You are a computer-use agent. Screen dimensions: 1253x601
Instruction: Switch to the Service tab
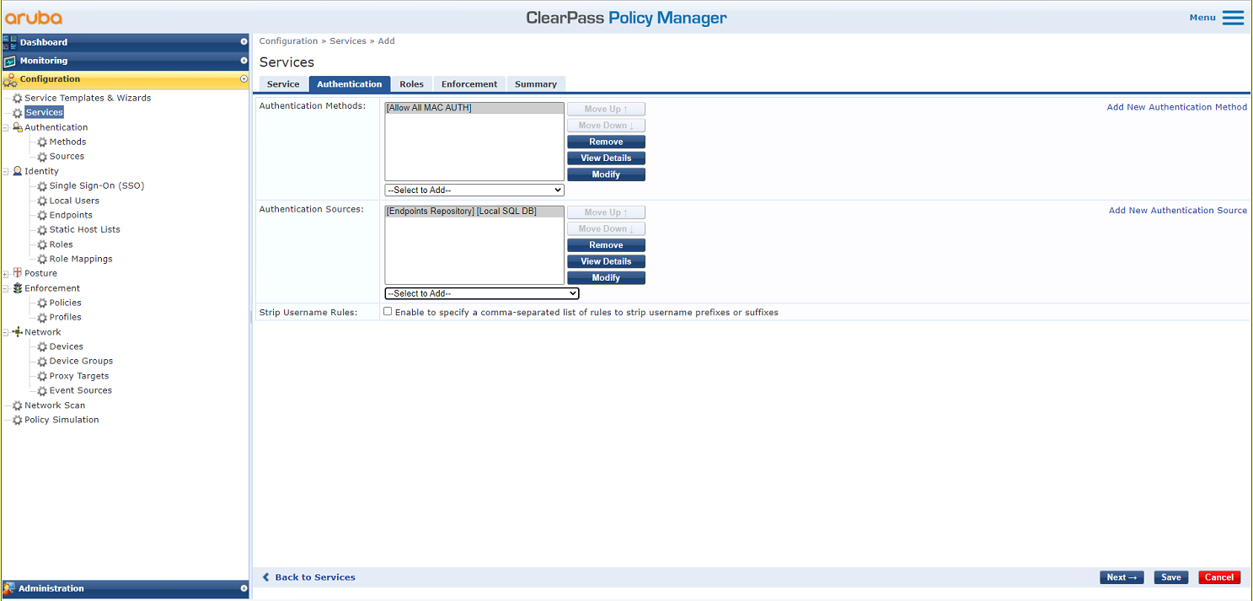tap(283, 84)
